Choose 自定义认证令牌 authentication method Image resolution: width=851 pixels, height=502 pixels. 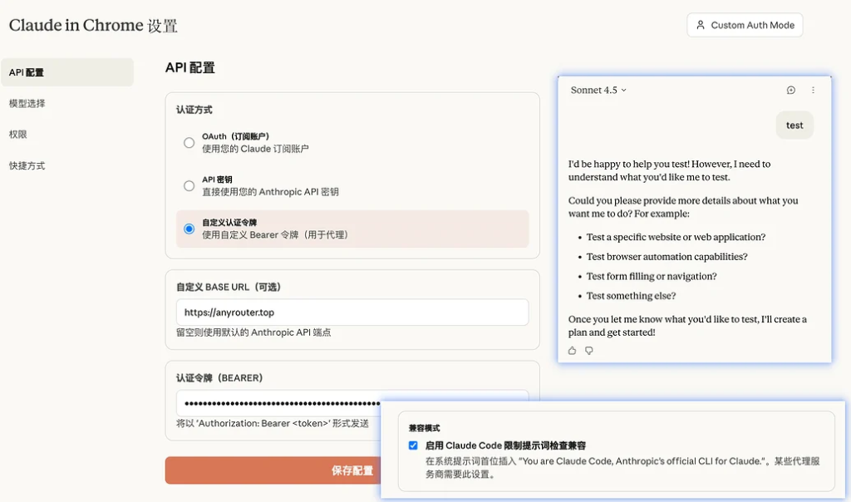coord(189,229)
